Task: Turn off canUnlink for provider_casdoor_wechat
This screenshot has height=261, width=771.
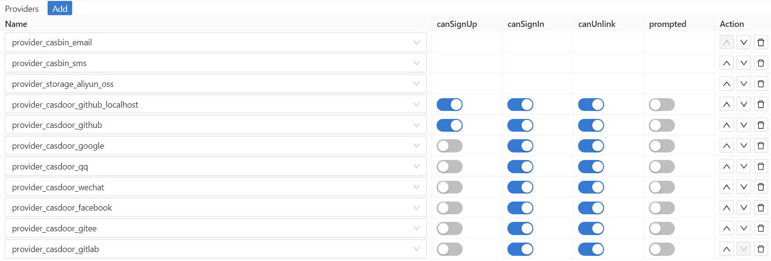Action: point(591,187)
